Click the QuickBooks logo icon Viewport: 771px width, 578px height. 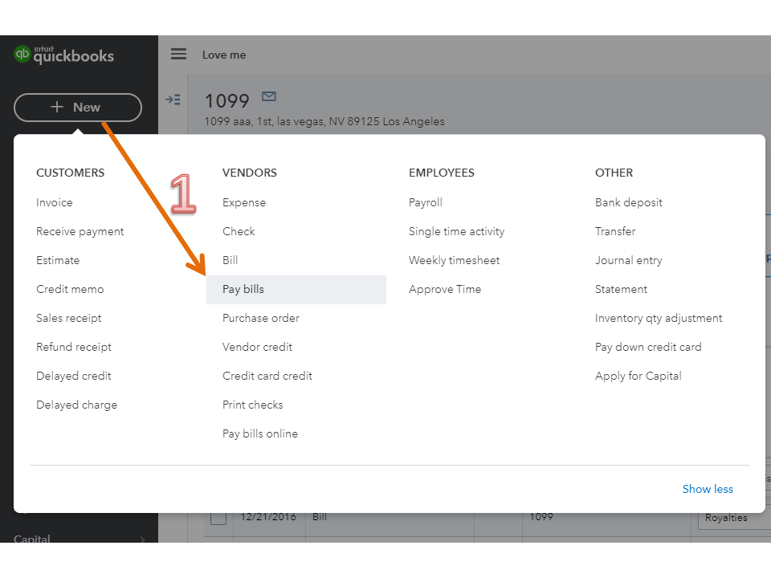pos(22,54)
